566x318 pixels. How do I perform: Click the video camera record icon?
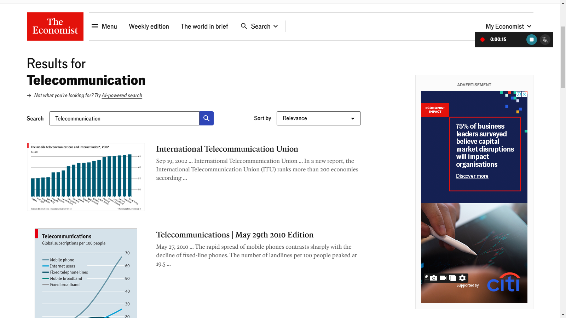pyautogui.click(x=443, y=278)
